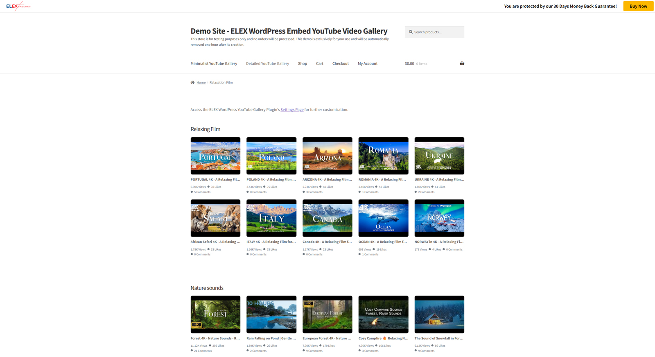Viewport: 655px width, 357px height.
Task: Play the Italy 4K video thumbnail
Action: point(271,218)
